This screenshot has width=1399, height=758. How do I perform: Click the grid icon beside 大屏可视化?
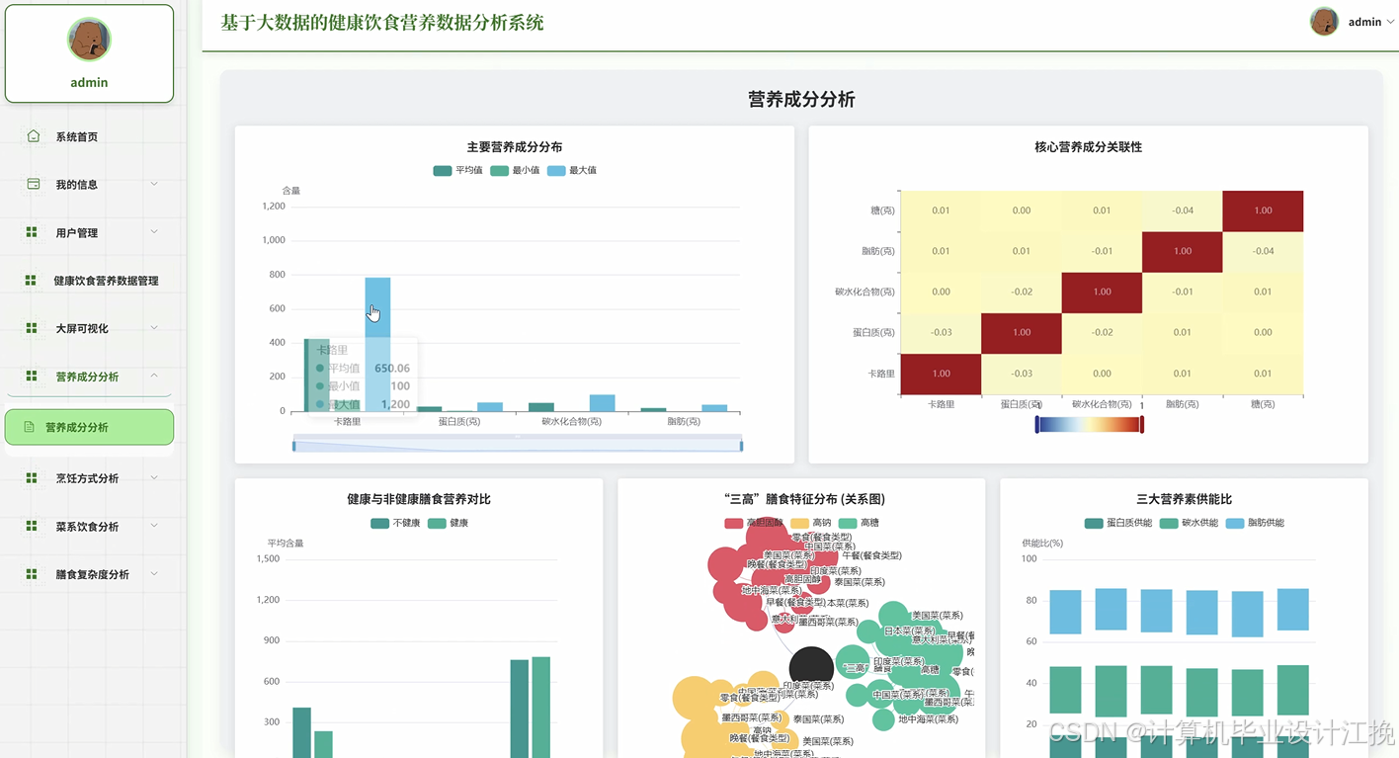[32, 328]
